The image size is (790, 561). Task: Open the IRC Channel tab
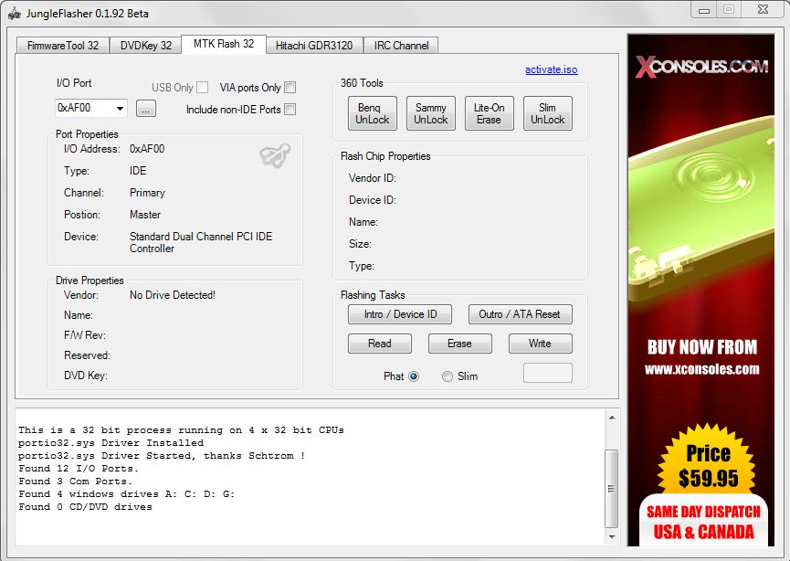click(401, 46)
